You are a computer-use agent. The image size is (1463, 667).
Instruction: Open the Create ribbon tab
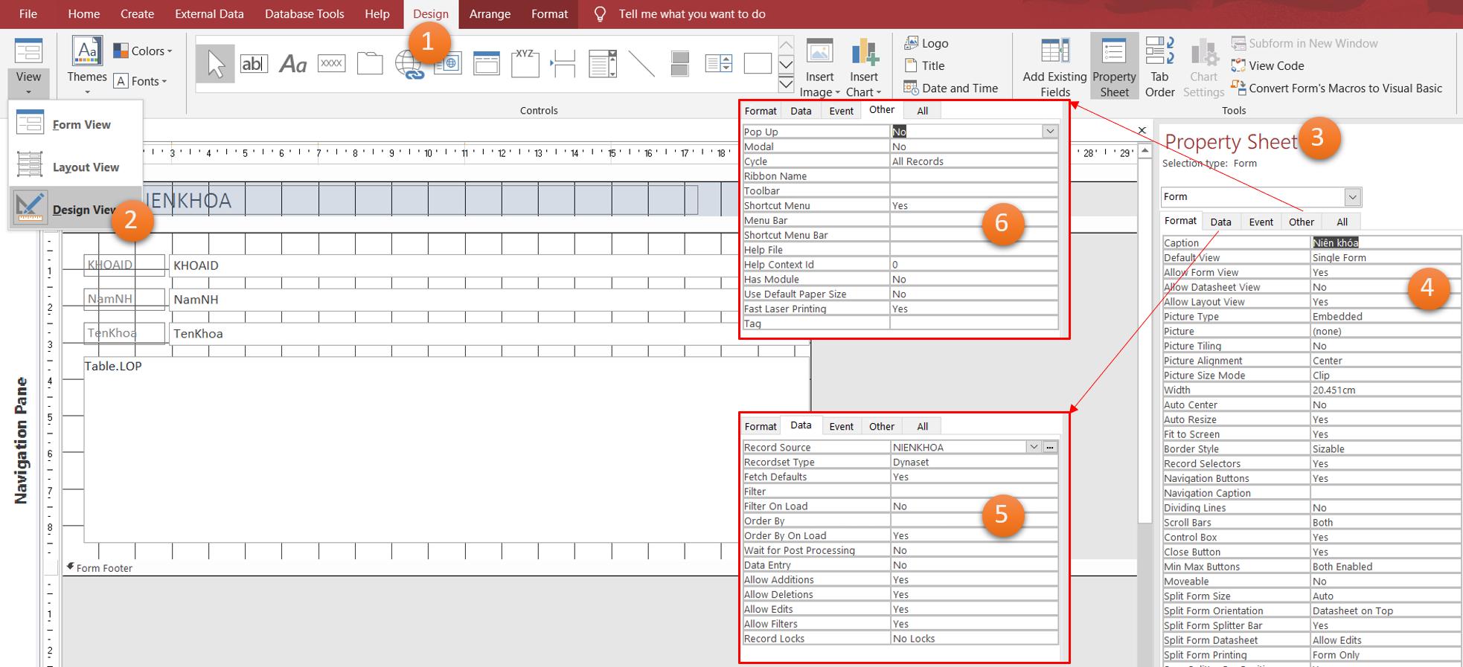click(x=137, y=14)
